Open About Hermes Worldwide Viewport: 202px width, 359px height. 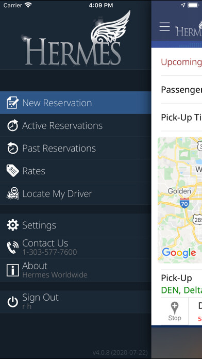click(76, 270)
